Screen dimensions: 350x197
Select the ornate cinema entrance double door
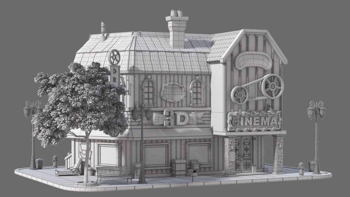pos(243,154)
